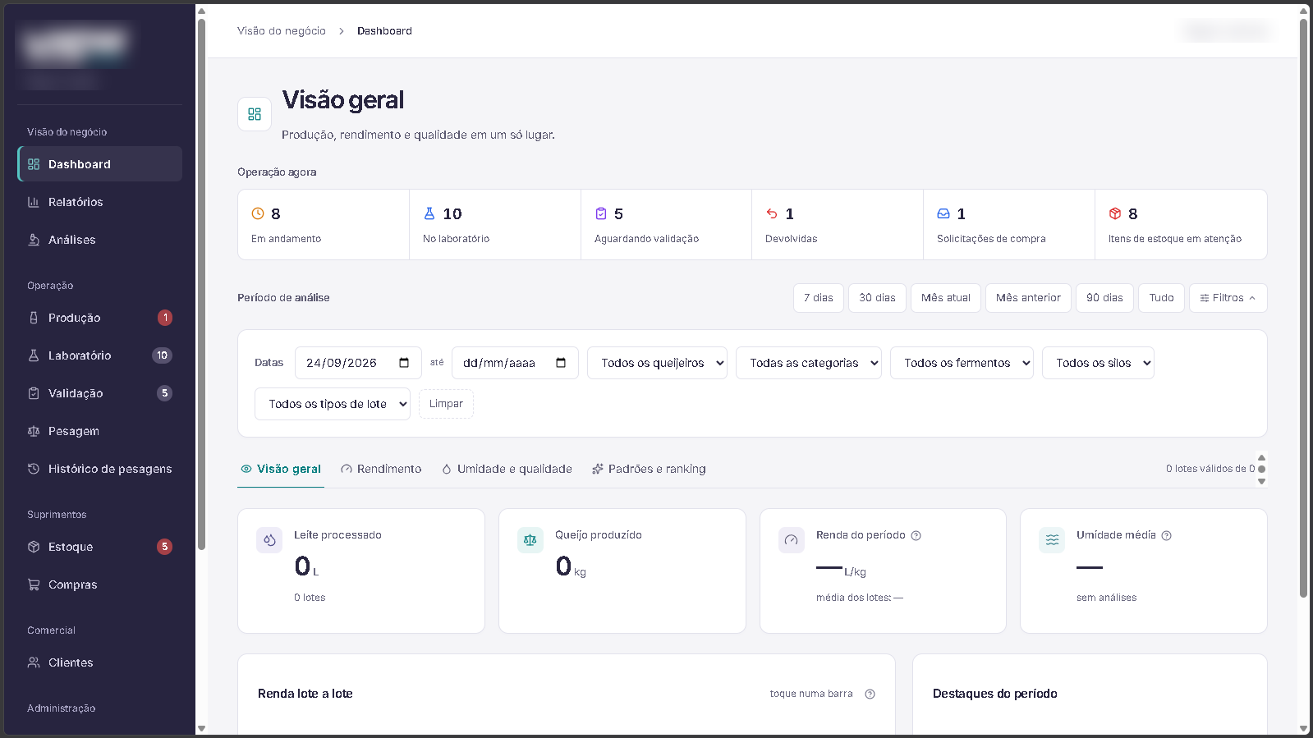Image resolution: width=1313 pixels, height=738 pixels.
Task: Click the return arrow icon on Devolvidas card
Action: (772, 213)
